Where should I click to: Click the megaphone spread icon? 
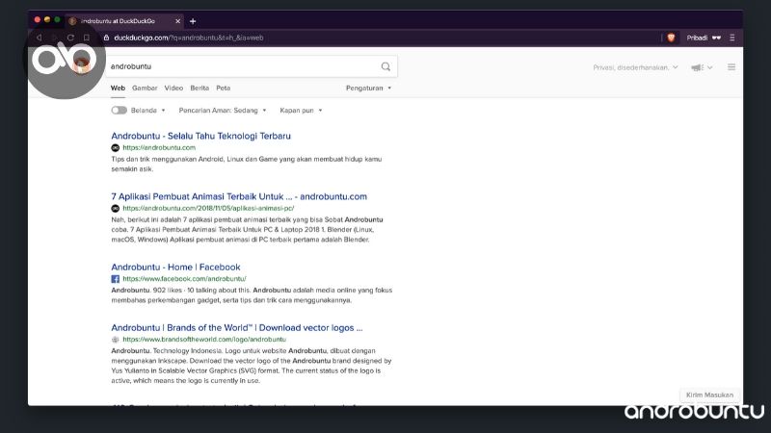[702, 67]
